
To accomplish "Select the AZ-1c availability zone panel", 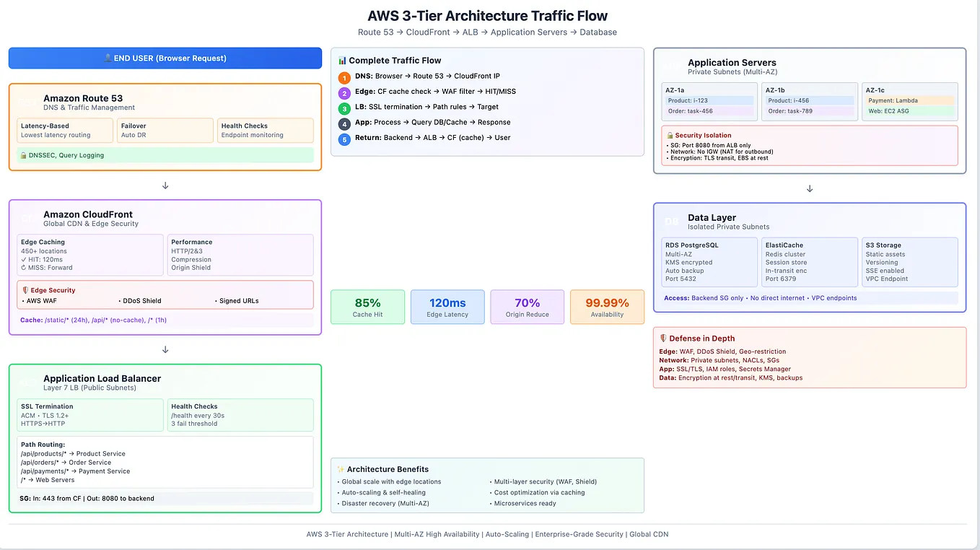I will pos(910,100).
